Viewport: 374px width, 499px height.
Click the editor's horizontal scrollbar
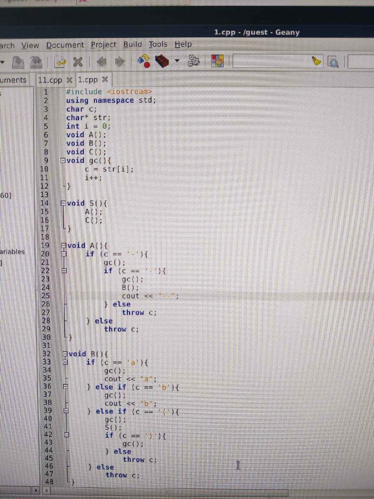170,493
